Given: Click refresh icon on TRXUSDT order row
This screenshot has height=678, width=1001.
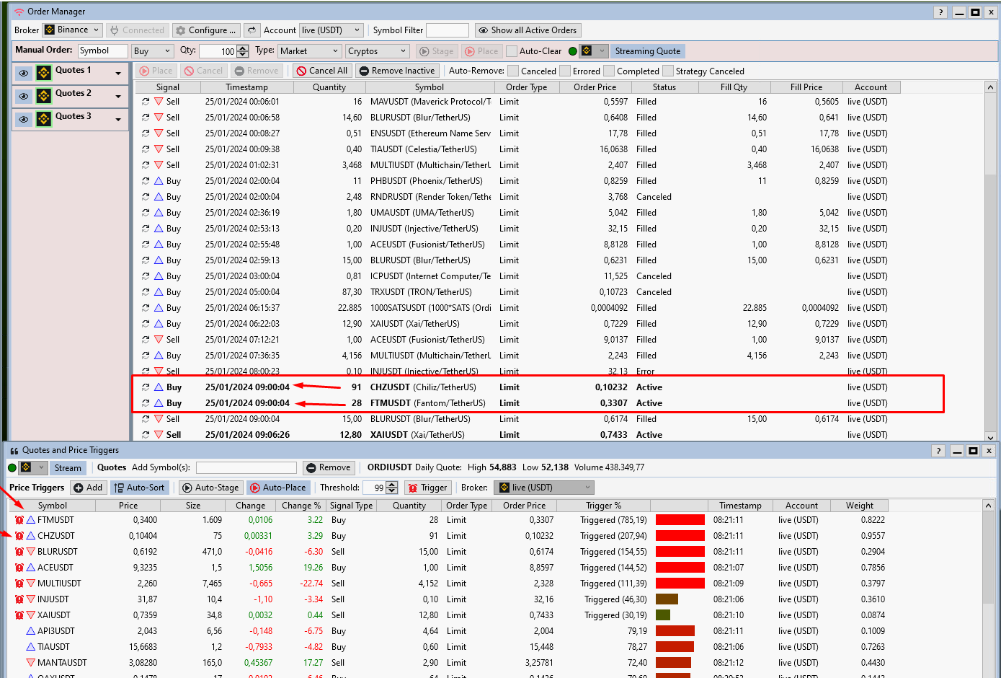Looking at the screenshot, I should 146,292.
